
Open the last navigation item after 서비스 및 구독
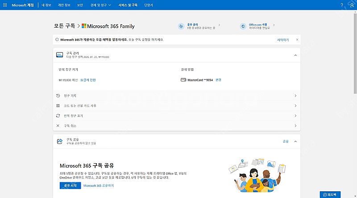[149, 5]
